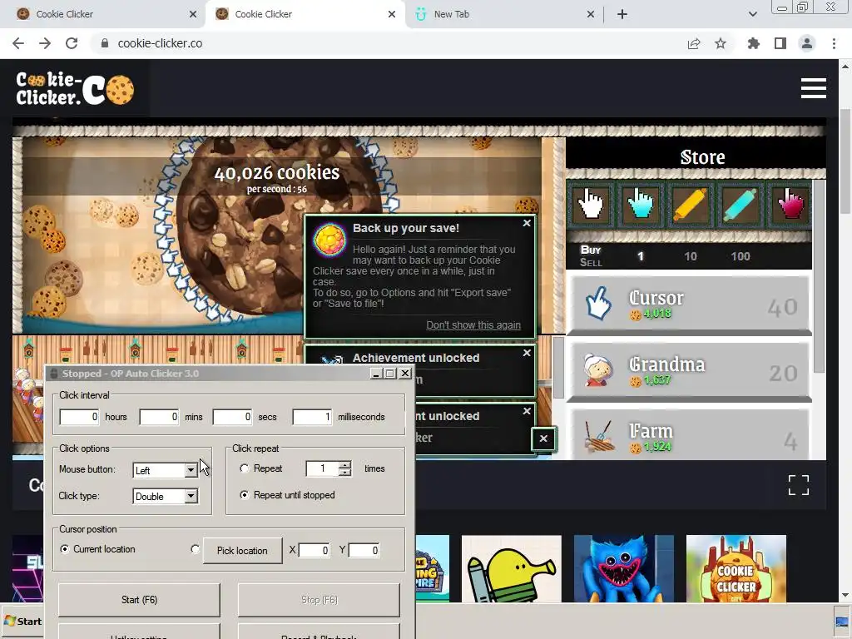Purchase a Cursor building
Screen dimensions: 852x639
tap(689, 305)
